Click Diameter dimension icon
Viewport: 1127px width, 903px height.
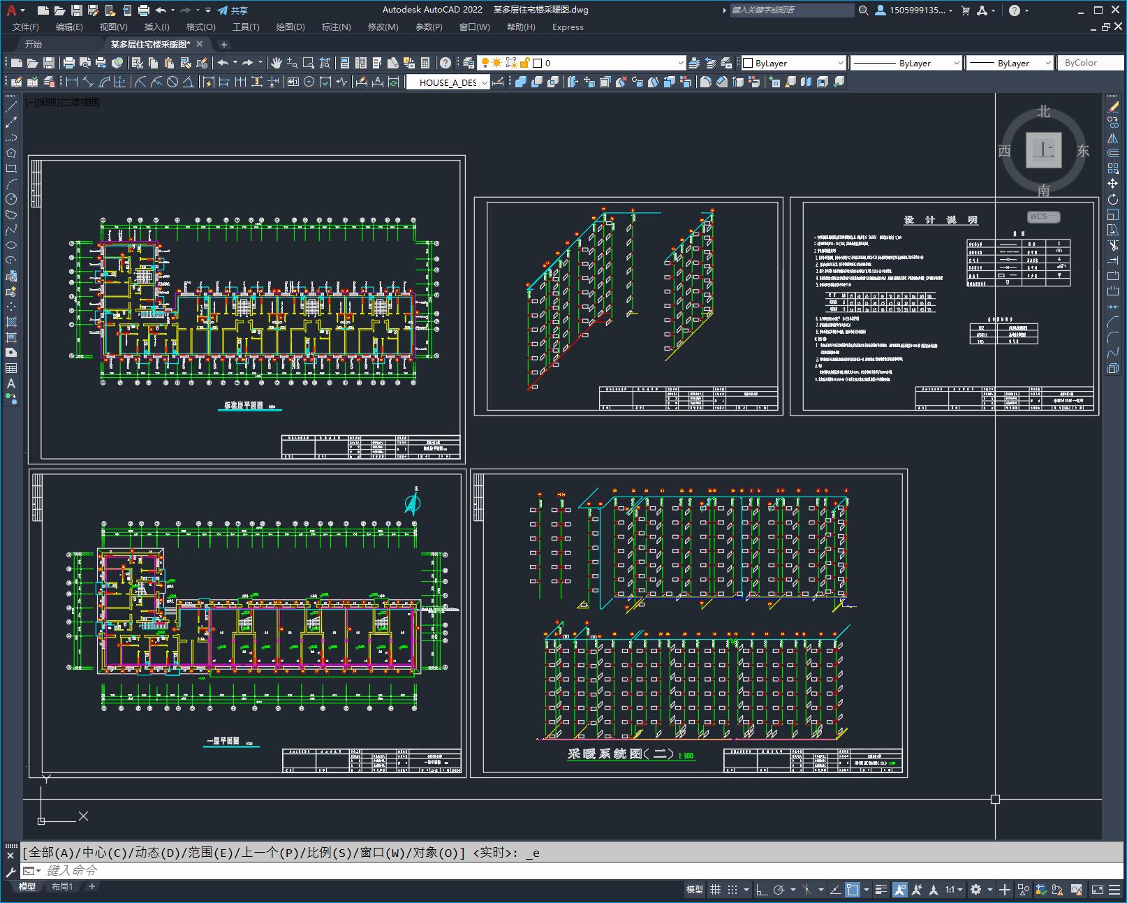coord(172,82)
